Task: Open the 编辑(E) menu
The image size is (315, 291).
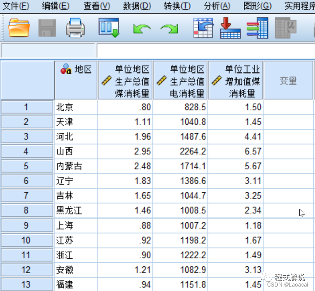Action: 55,6
